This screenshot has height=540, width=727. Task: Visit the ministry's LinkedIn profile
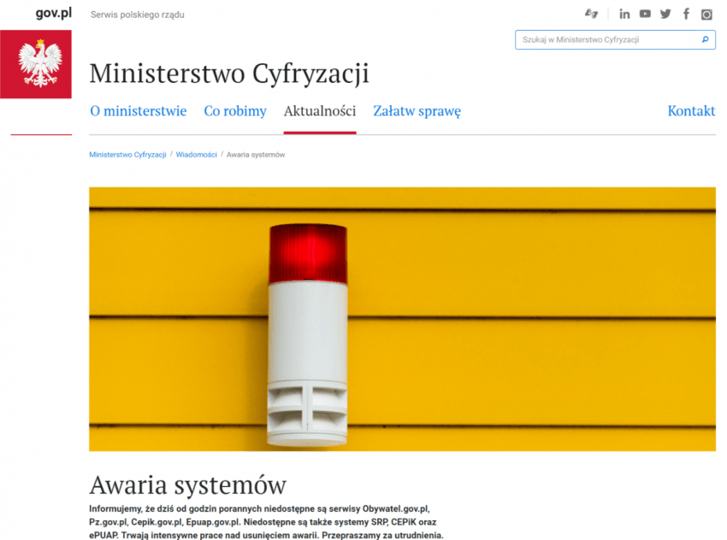point(624,14)
